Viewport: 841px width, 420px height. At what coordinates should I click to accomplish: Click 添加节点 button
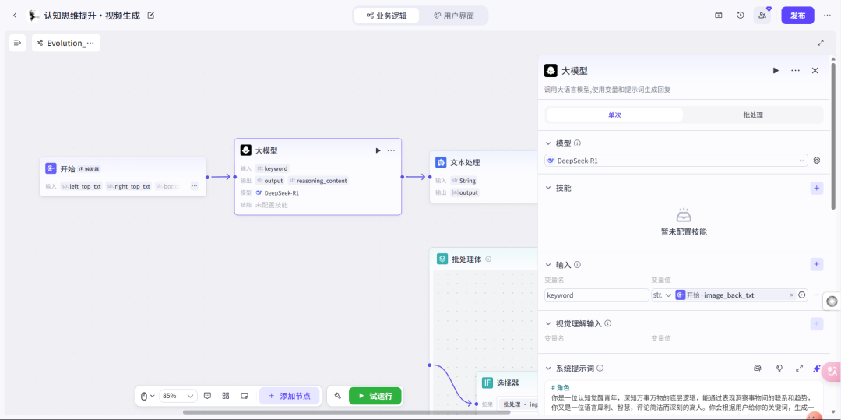[289, 396]
